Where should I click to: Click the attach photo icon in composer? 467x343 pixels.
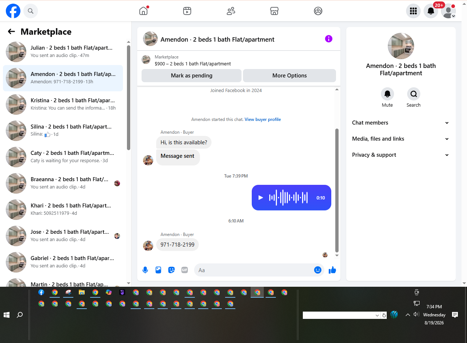pyautogui.click(x=158, y=270)
